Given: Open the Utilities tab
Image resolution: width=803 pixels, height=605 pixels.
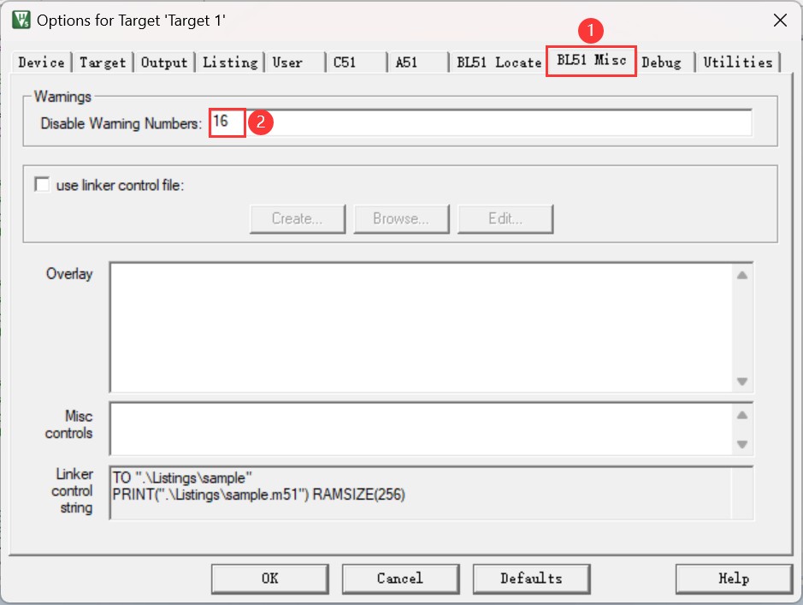Looking at the screenshot, I should click(x=738, y=62).
